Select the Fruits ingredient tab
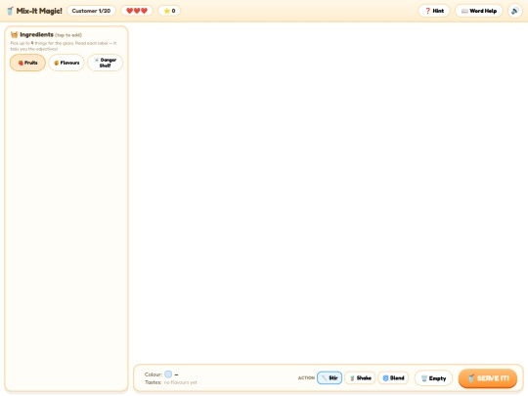Viewport: 528px width, 396px height. coord(27,63)
